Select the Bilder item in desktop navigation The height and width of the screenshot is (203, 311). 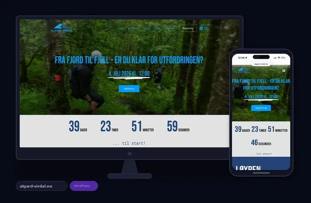pyautogui.click(x=158, y=28)
